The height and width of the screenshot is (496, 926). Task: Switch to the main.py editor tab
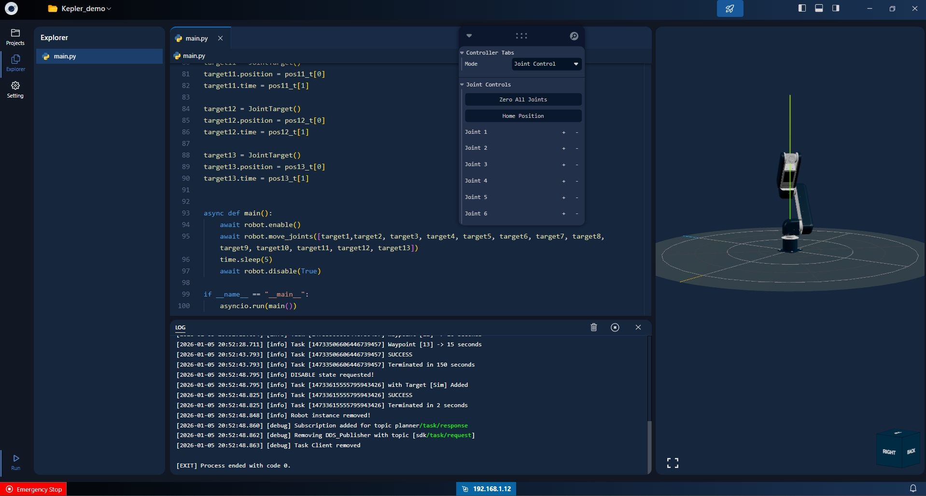196,38
